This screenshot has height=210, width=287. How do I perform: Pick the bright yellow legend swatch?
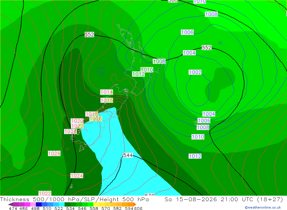coord(96,204)
